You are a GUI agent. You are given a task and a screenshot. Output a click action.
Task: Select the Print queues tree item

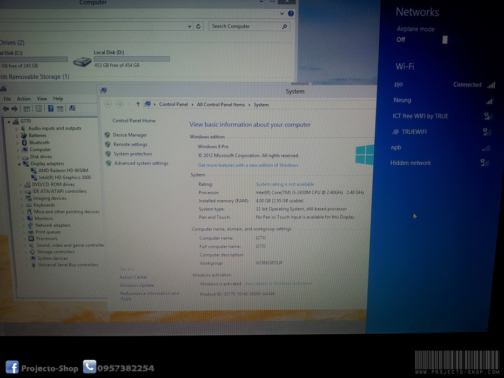(48, 232)
